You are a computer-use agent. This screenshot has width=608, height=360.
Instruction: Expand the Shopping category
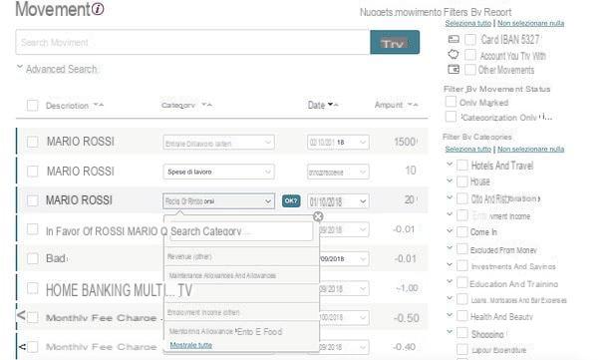450,332
